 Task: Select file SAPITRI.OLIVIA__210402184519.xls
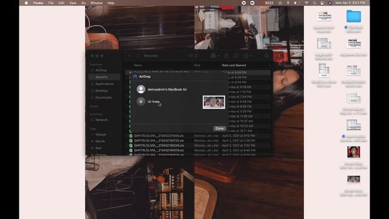[x=159, y=150]
